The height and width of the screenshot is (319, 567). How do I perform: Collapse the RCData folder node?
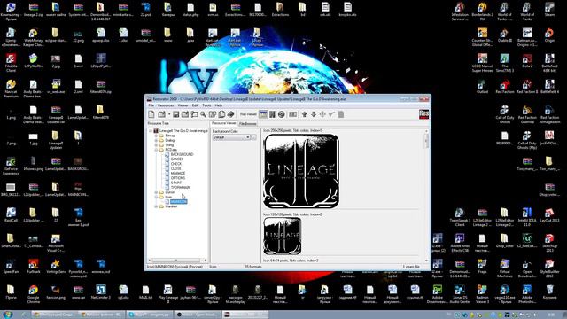coord(156,150)
